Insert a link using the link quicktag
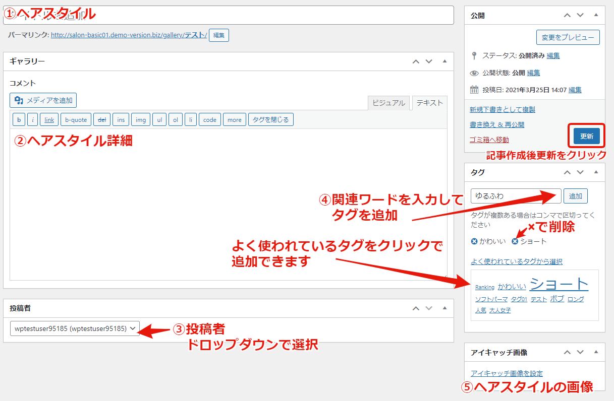 click(x=49, y=120)
